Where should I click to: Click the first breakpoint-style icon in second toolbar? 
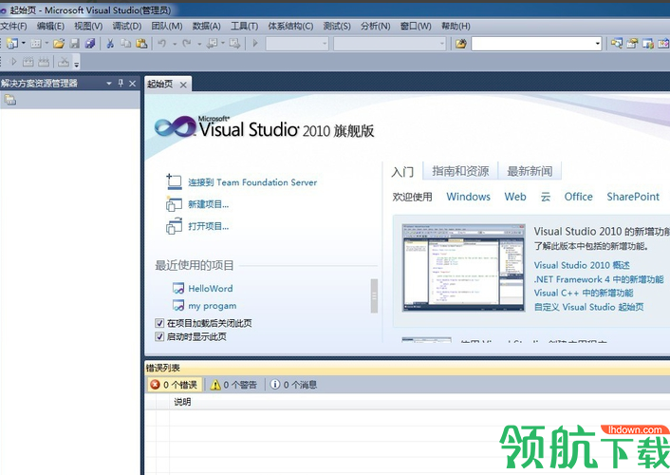28,62
